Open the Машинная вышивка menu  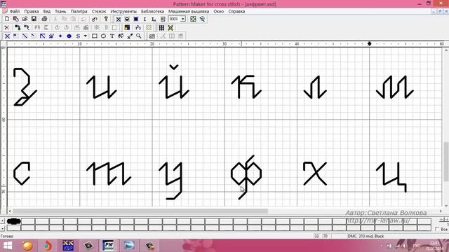189,11
